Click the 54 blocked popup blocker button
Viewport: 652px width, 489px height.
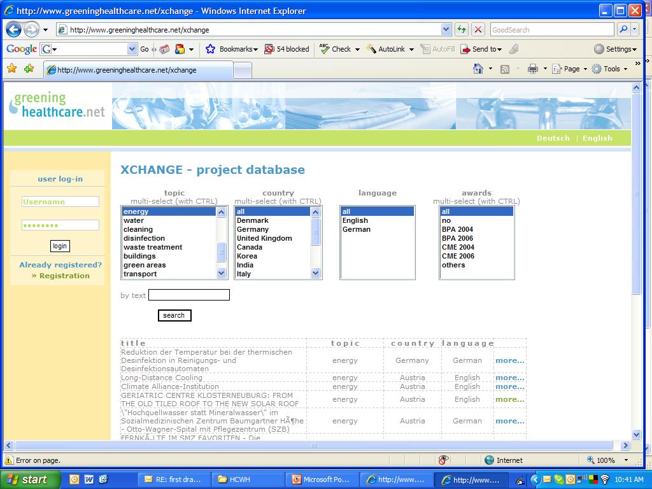point(287,49)
